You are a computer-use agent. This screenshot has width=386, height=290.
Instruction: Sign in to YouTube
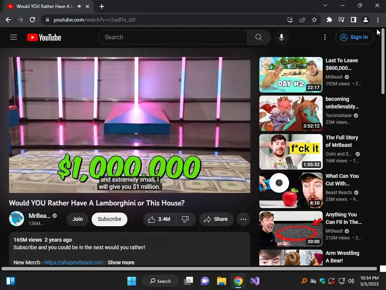[354, 37]
